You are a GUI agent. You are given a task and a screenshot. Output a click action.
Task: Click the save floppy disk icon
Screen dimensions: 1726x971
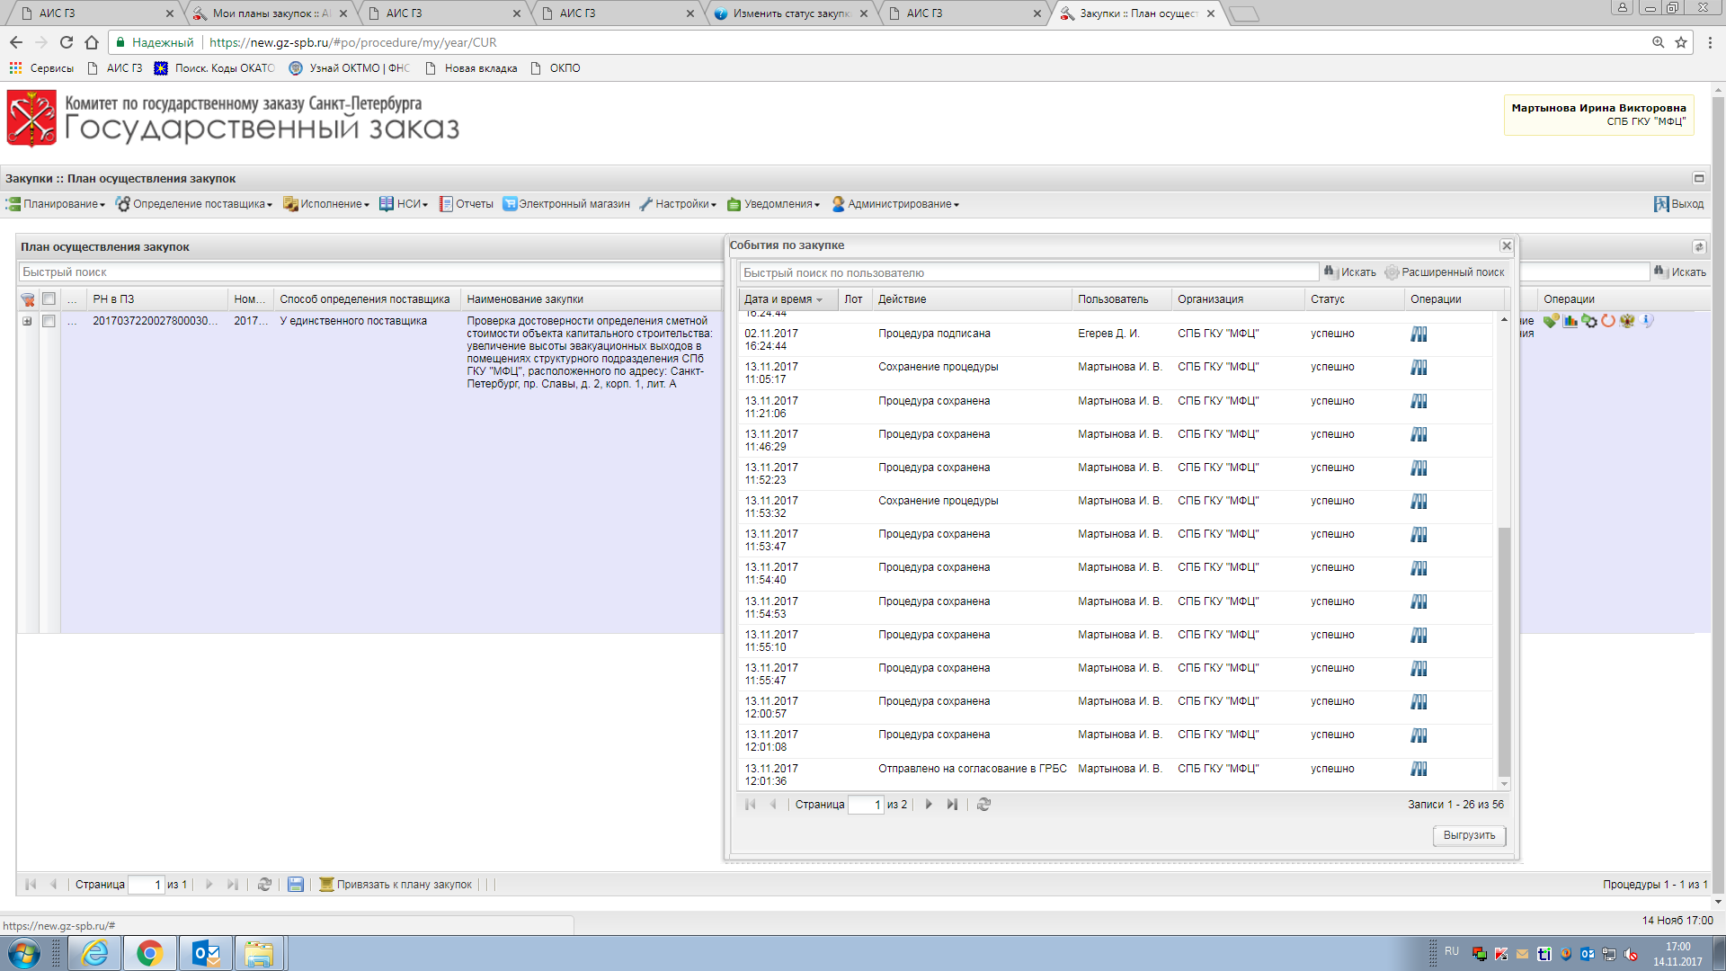pos(295,885)
